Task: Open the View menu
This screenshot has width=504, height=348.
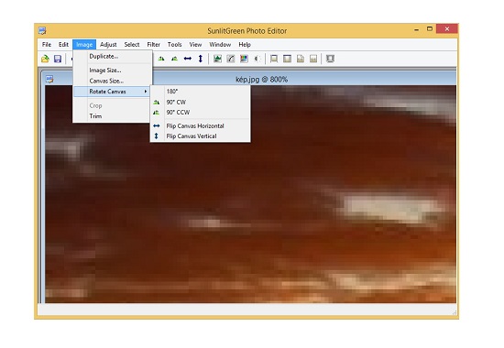Action: pyautogui.click(x=195, y=44)
